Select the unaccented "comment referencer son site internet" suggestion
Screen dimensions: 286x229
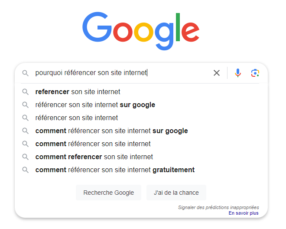(94, 157)
